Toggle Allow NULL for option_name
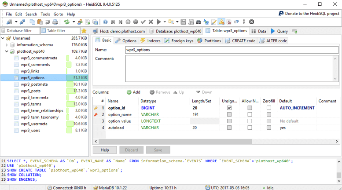 250,114
